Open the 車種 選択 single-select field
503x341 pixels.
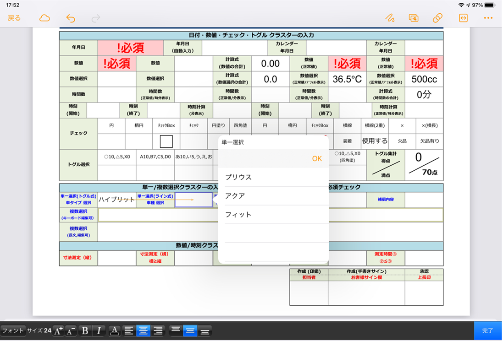click(193, 200)
